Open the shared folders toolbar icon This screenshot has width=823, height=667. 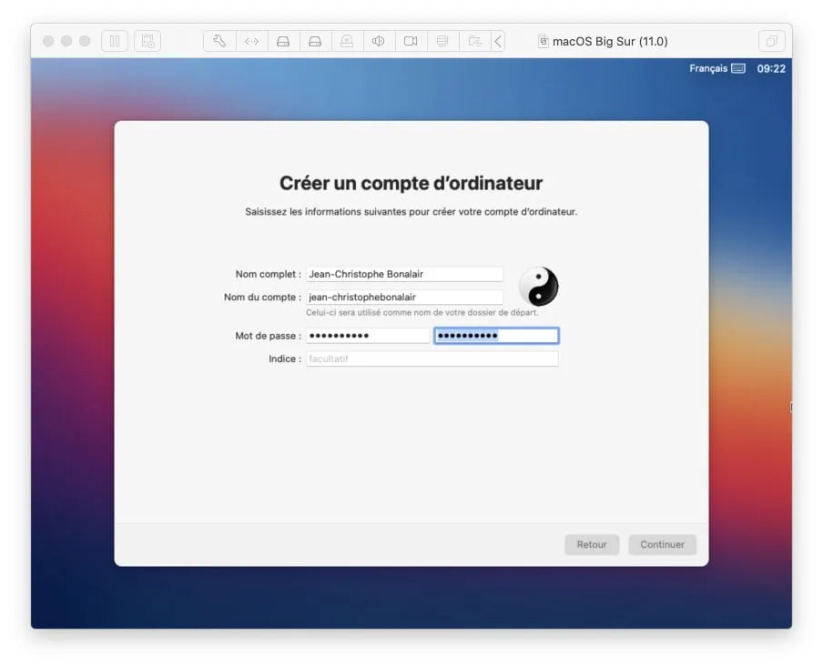click(x=442, y=40)
